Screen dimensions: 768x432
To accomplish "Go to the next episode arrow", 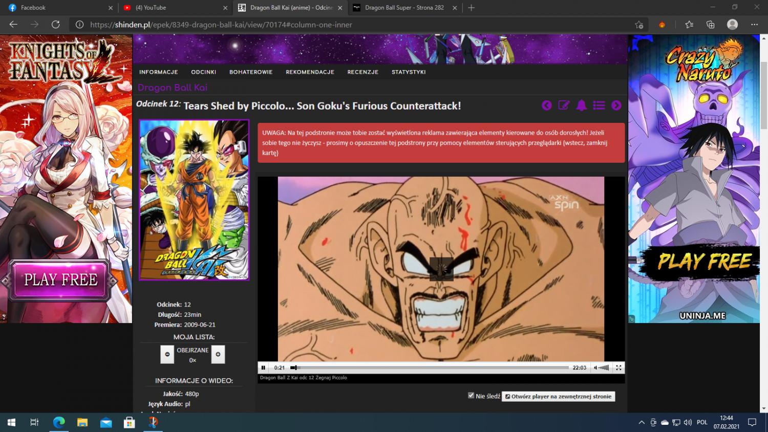I will pyautogui.click(x=616, y=105).
